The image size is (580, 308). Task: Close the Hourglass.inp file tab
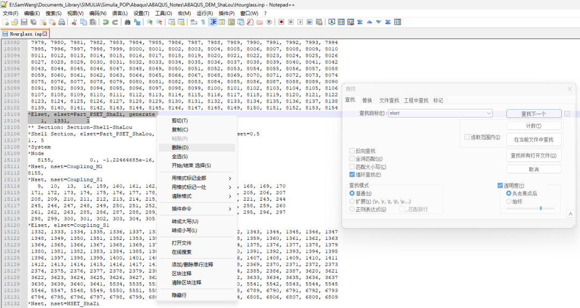pyautogui.click(x=45, y=34)
